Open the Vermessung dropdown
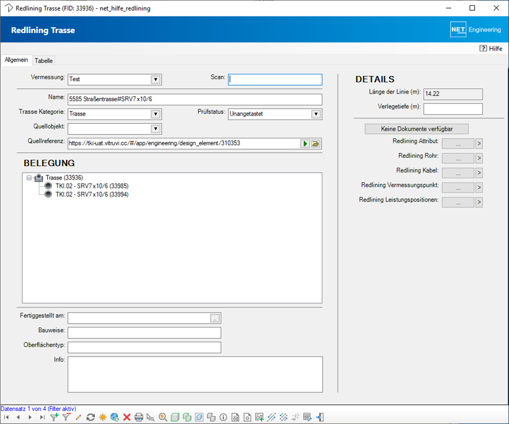Viewport: 509px width, 424px height. pyautogui.click(x=156, y=79)
